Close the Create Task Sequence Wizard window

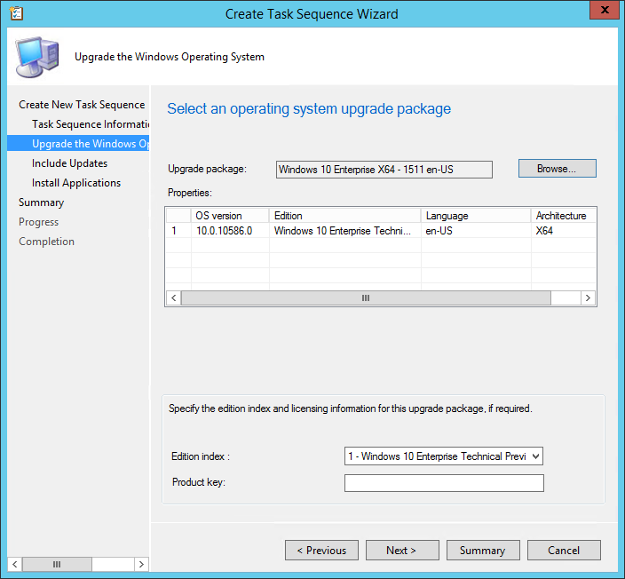coord(604,11)
